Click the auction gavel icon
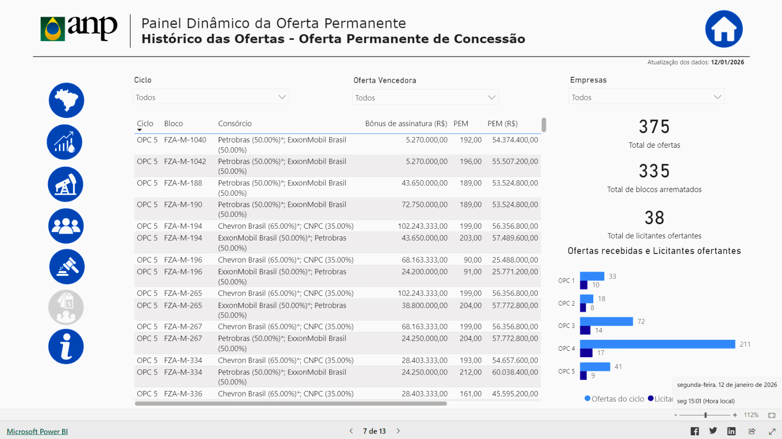Screen dimensions: 782x439 (x=67, y=267)
